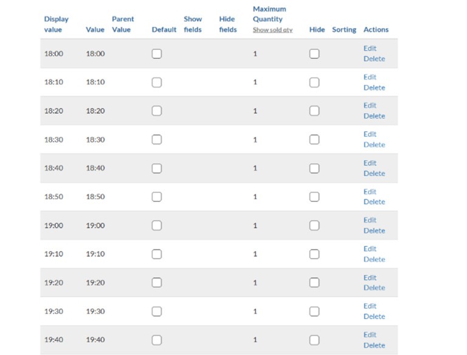Delete the 18:50 time slot

(375, 201)
